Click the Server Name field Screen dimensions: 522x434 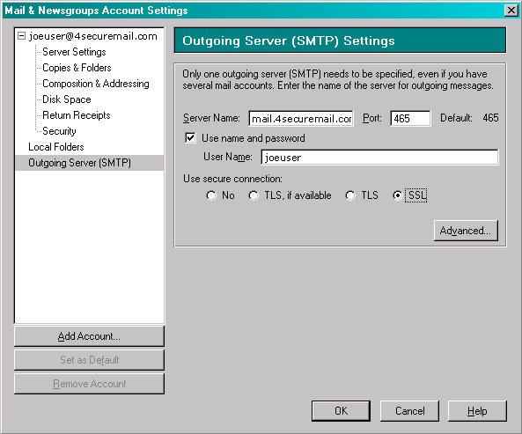pyautogui.click(x=301, y=119)
